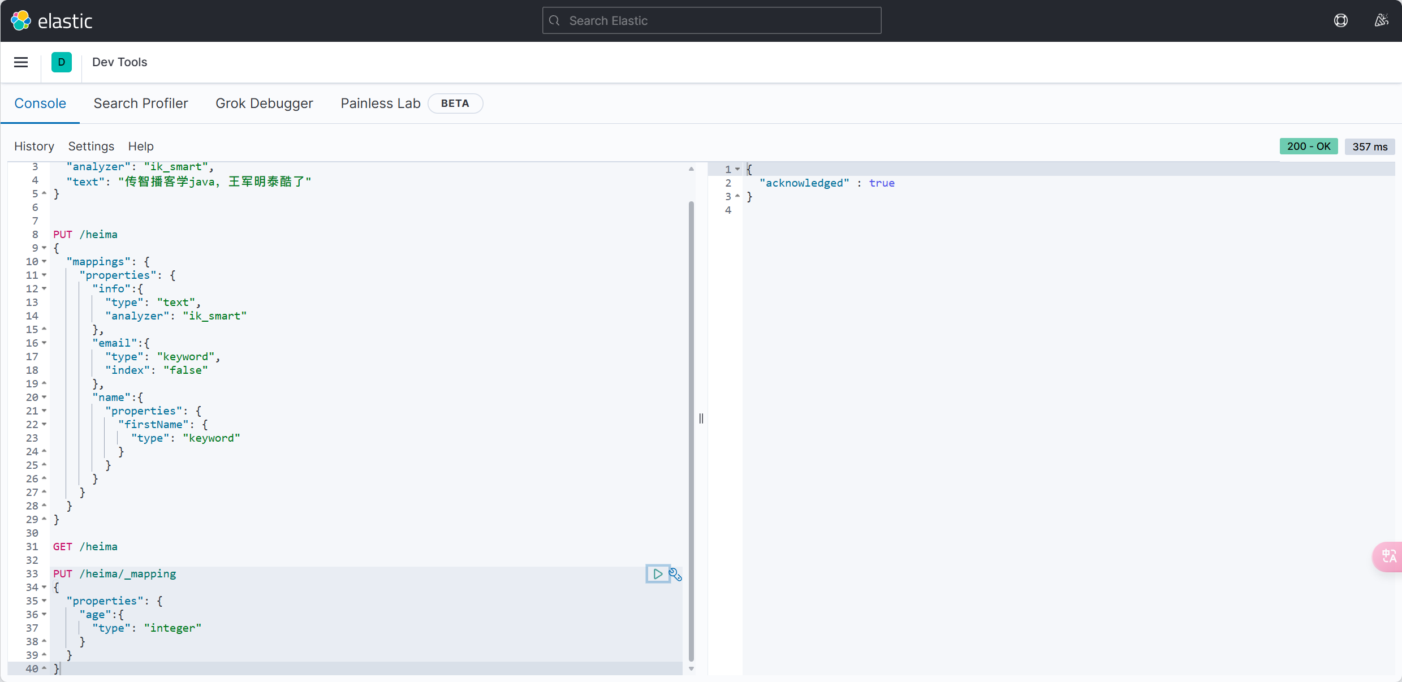Click the pink translate floating icon
This screenshot has height=682, width=1402.
click(x=1388, y=556)
